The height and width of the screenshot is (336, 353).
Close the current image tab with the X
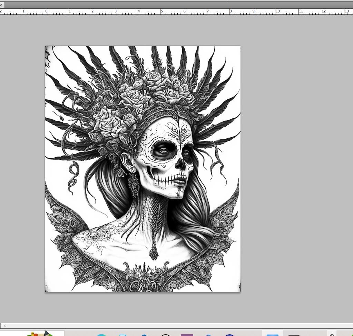(1, 5)
